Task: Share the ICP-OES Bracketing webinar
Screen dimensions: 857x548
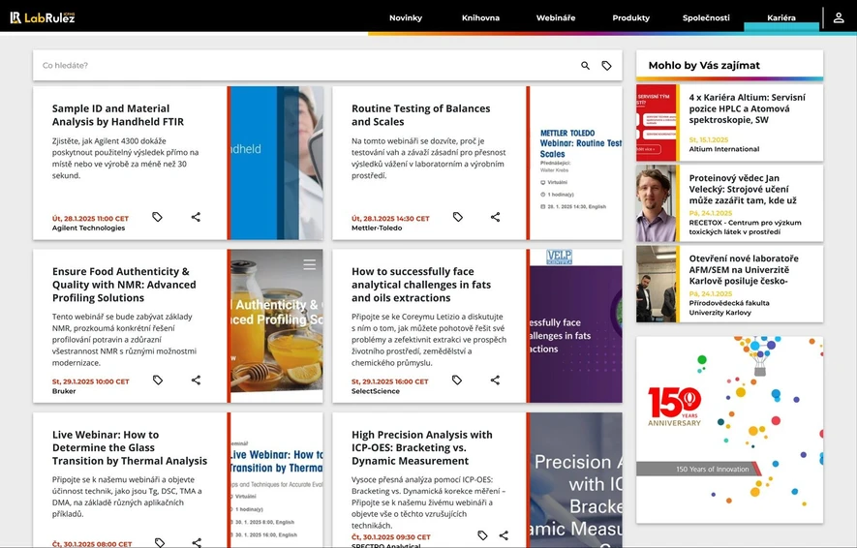Action: [x=504, y=535]
